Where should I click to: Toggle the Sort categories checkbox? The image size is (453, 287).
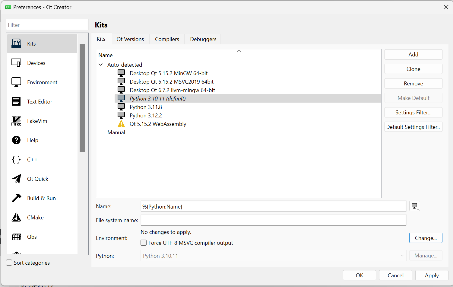(x=9, y=263)
